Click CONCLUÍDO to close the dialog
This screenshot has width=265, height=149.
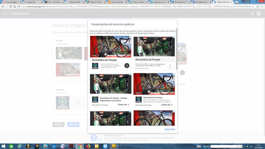pos(170,129)
